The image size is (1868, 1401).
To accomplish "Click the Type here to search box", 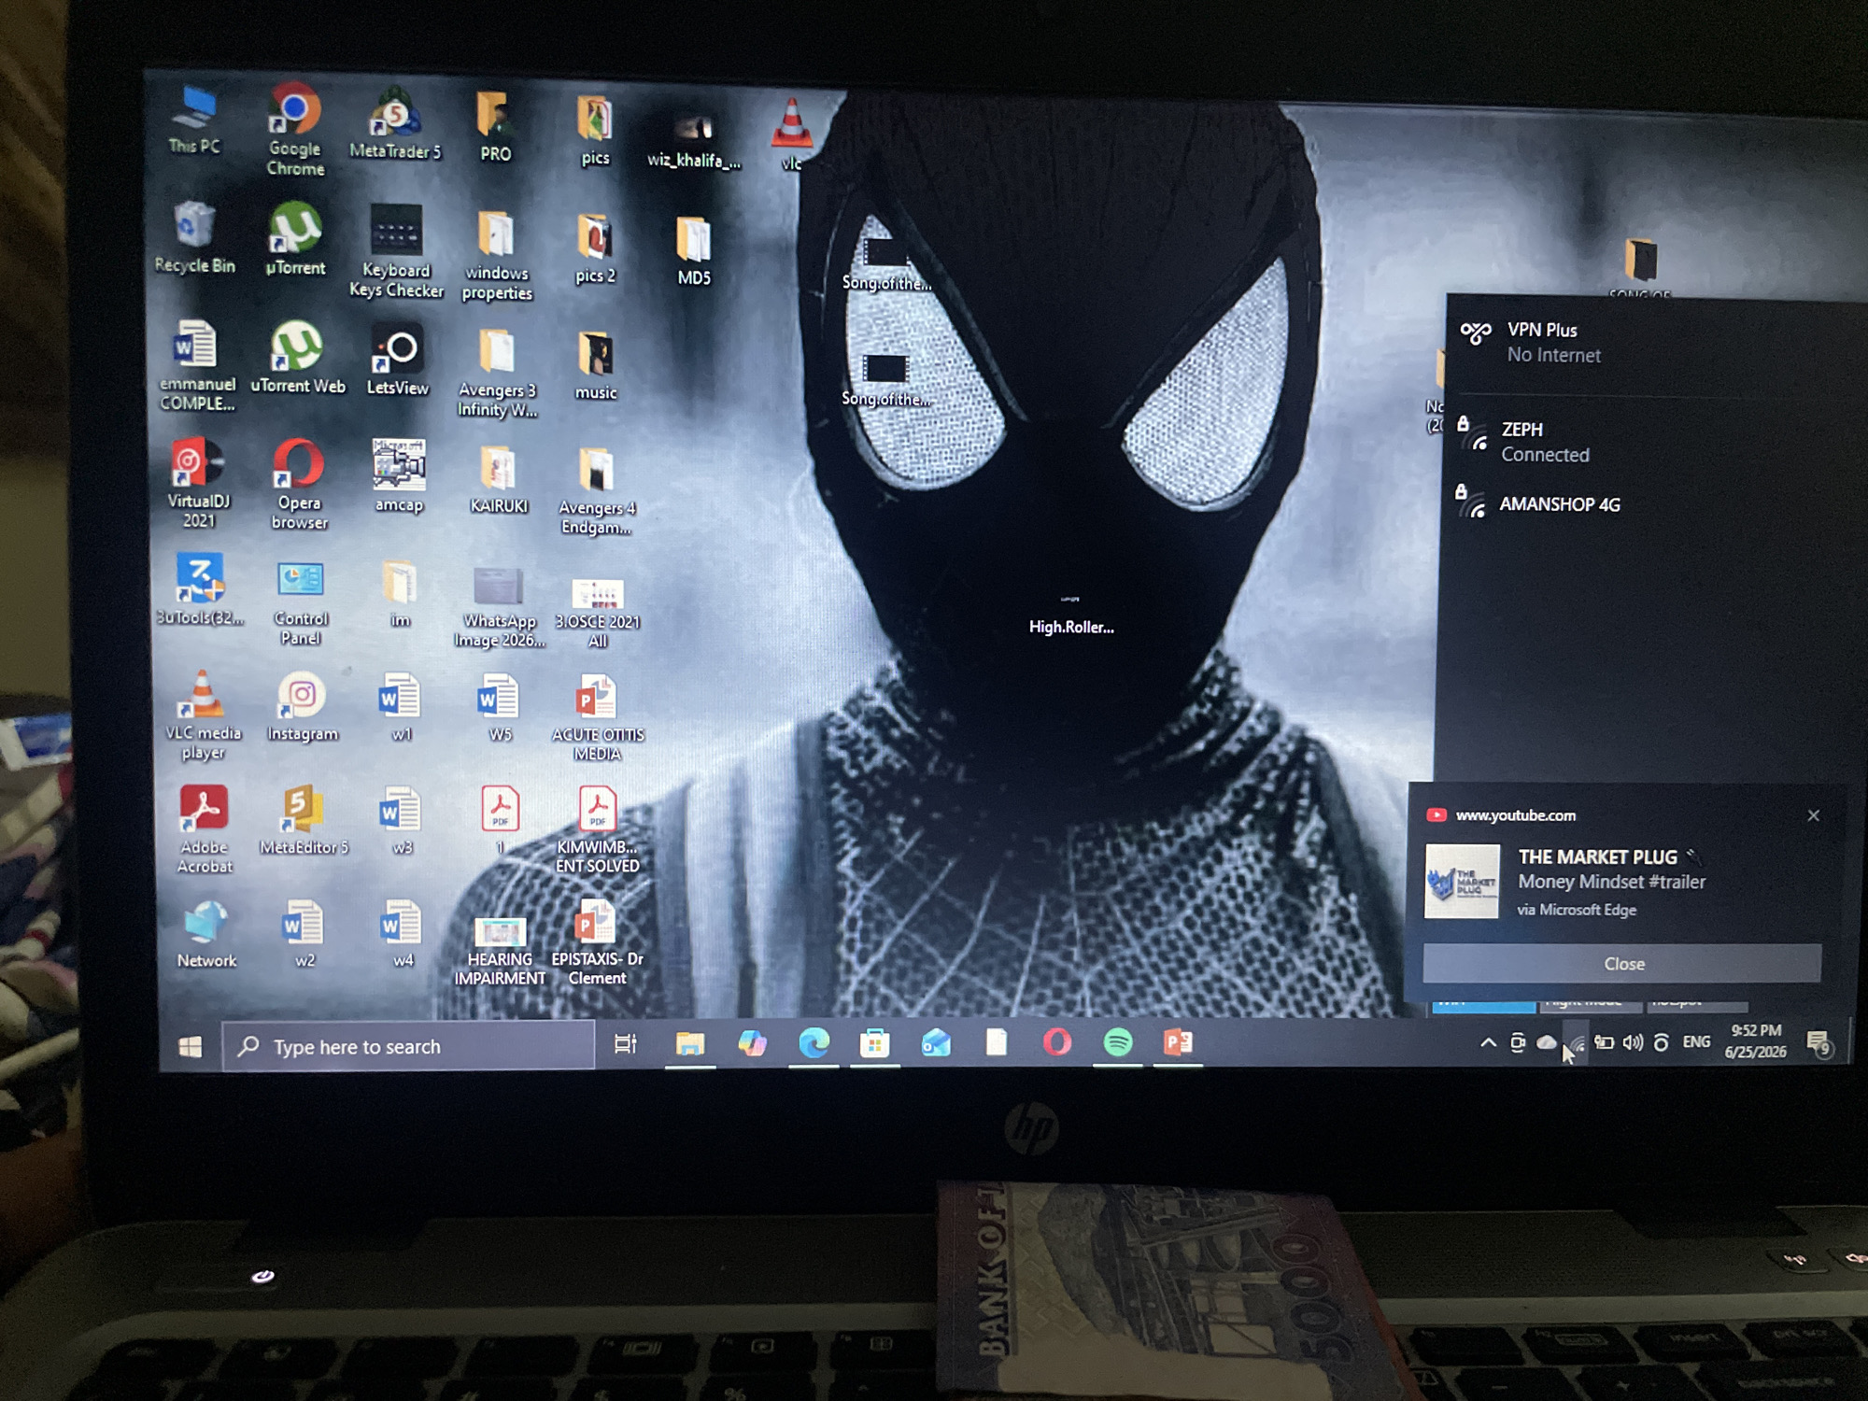I will coord(408,1046).
